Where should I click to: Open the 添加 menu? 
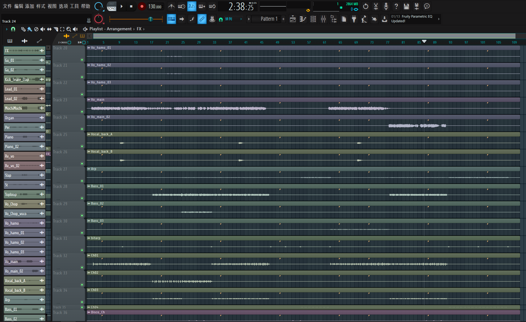point(30,6)
